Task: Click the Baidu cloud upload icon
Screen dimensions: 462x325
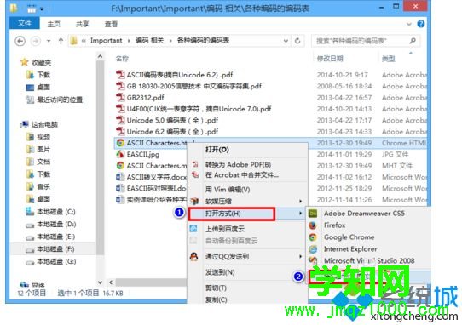Action: (x=193, y=229)
